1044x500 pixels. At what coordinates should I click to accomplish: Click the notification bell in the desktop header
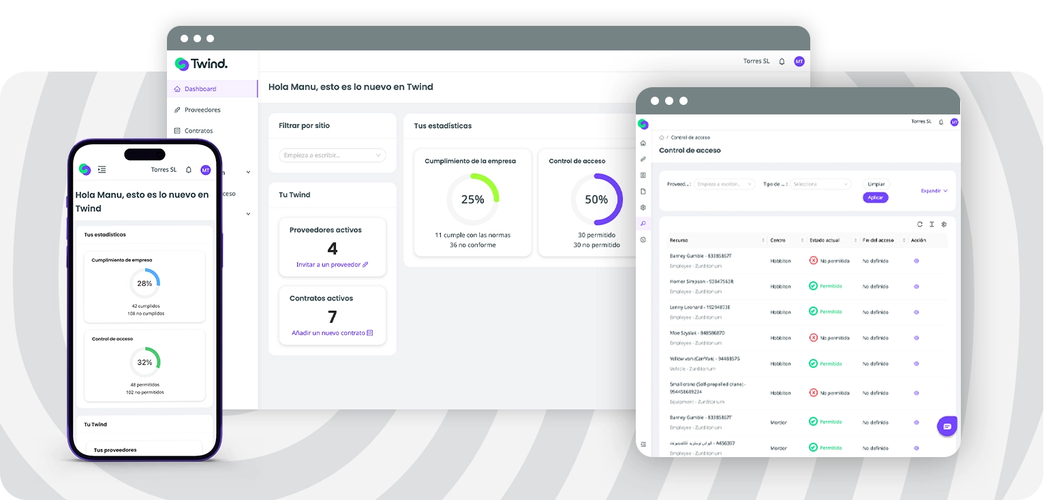point(782,61)
